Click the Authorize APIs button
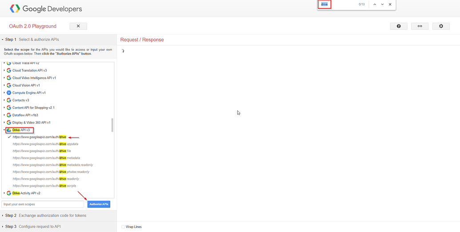The width and height of the screenshot is (460, 232). 99,204
